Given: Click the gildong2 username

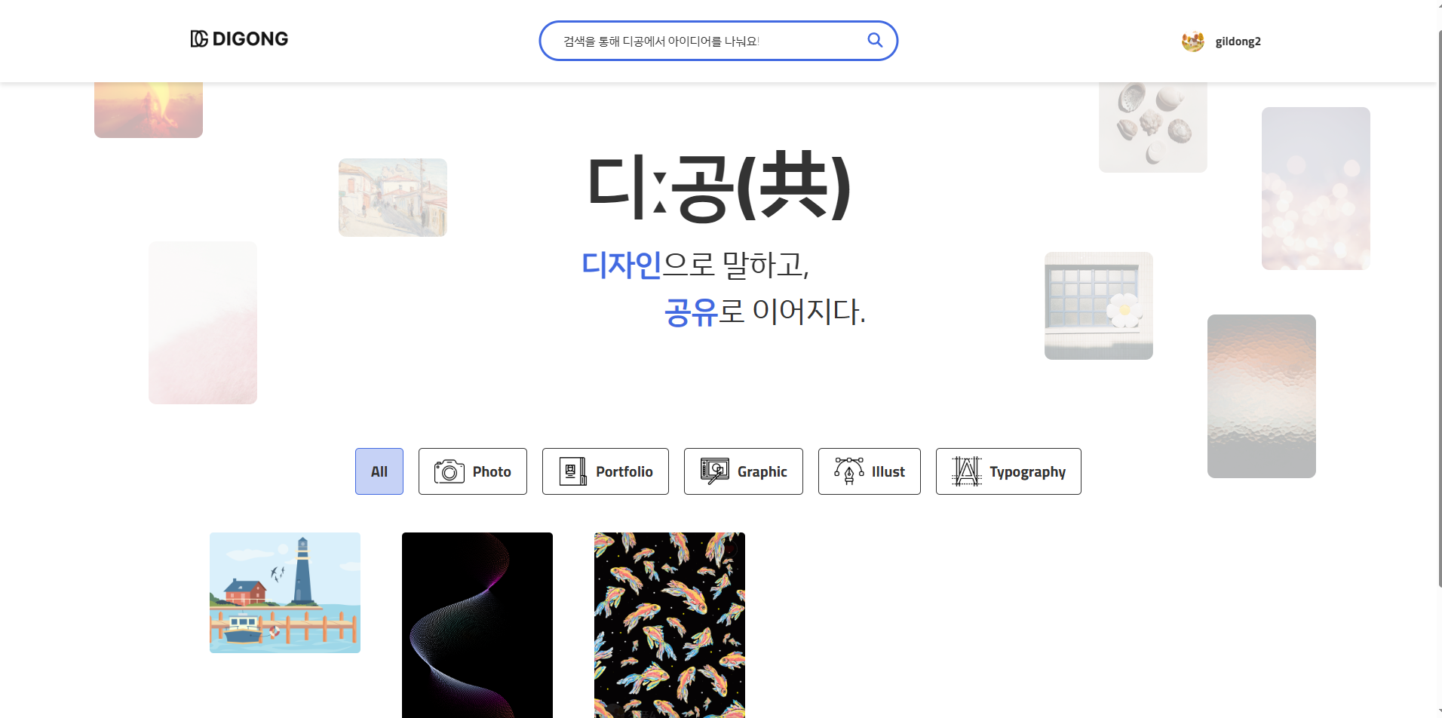Looking at the screenshot, I should point(1238,41).
